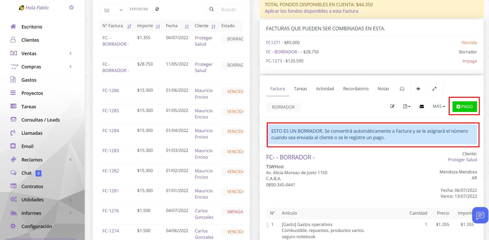This screenshot has width=489, height=240.
Task: Click the Compras cart icon
Action: coord(14,67)
